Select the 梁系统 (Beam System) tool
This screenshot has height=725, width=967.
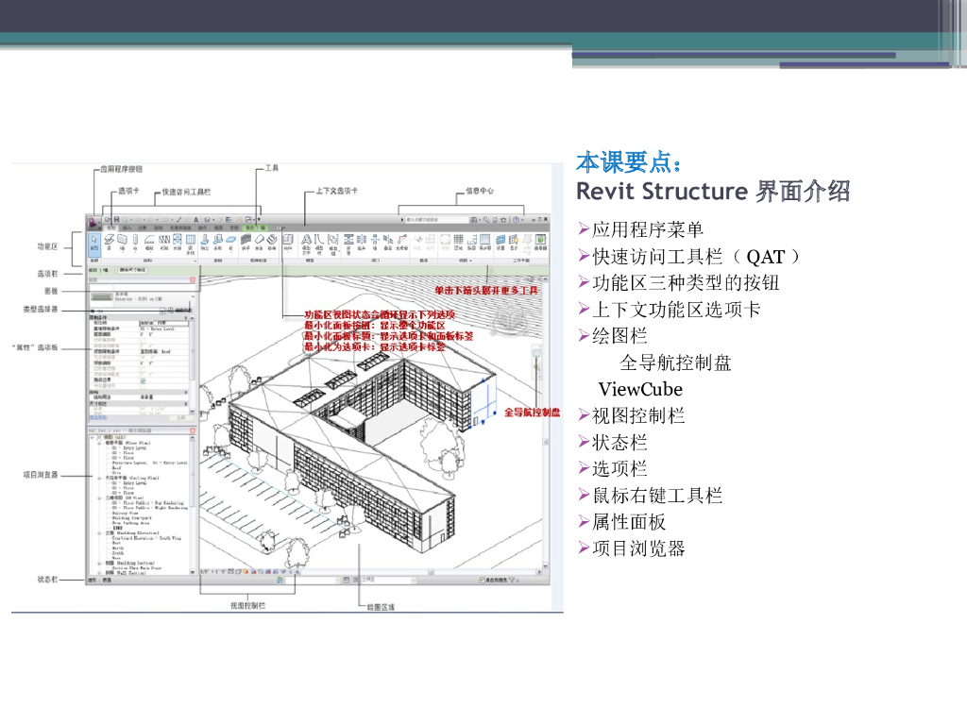pyautogui.click(x=191, y=244)
